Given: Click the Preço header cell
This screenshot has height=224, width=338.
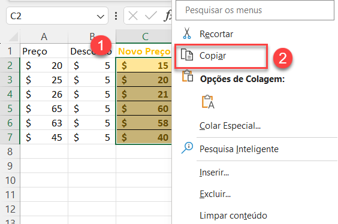Looking at the screenshot, I should [44, 51].
